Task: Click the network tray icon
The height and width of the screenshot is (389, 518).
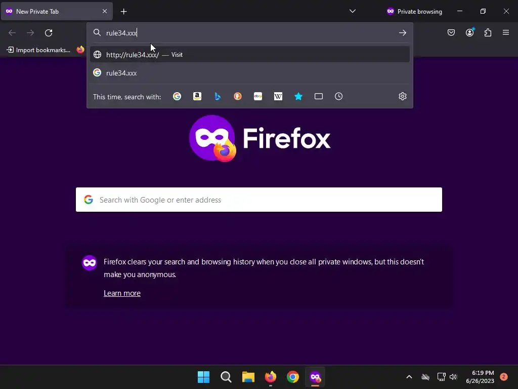Action: 441,377
